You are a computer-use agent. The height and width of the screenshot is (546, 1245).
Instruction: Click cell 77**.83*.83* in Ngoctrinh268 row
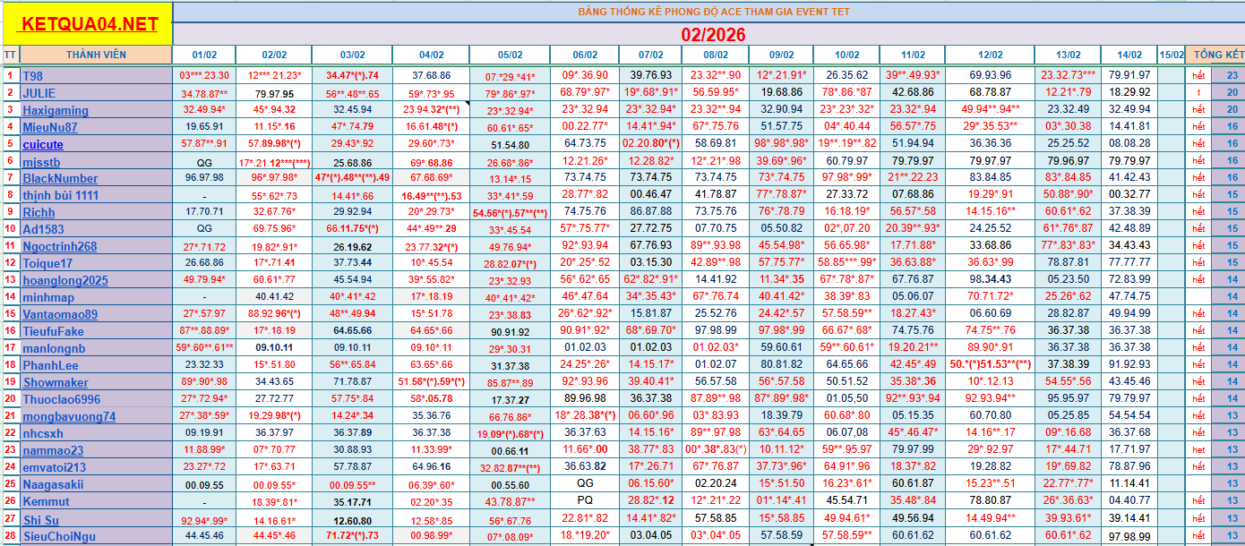[1069, 246]
